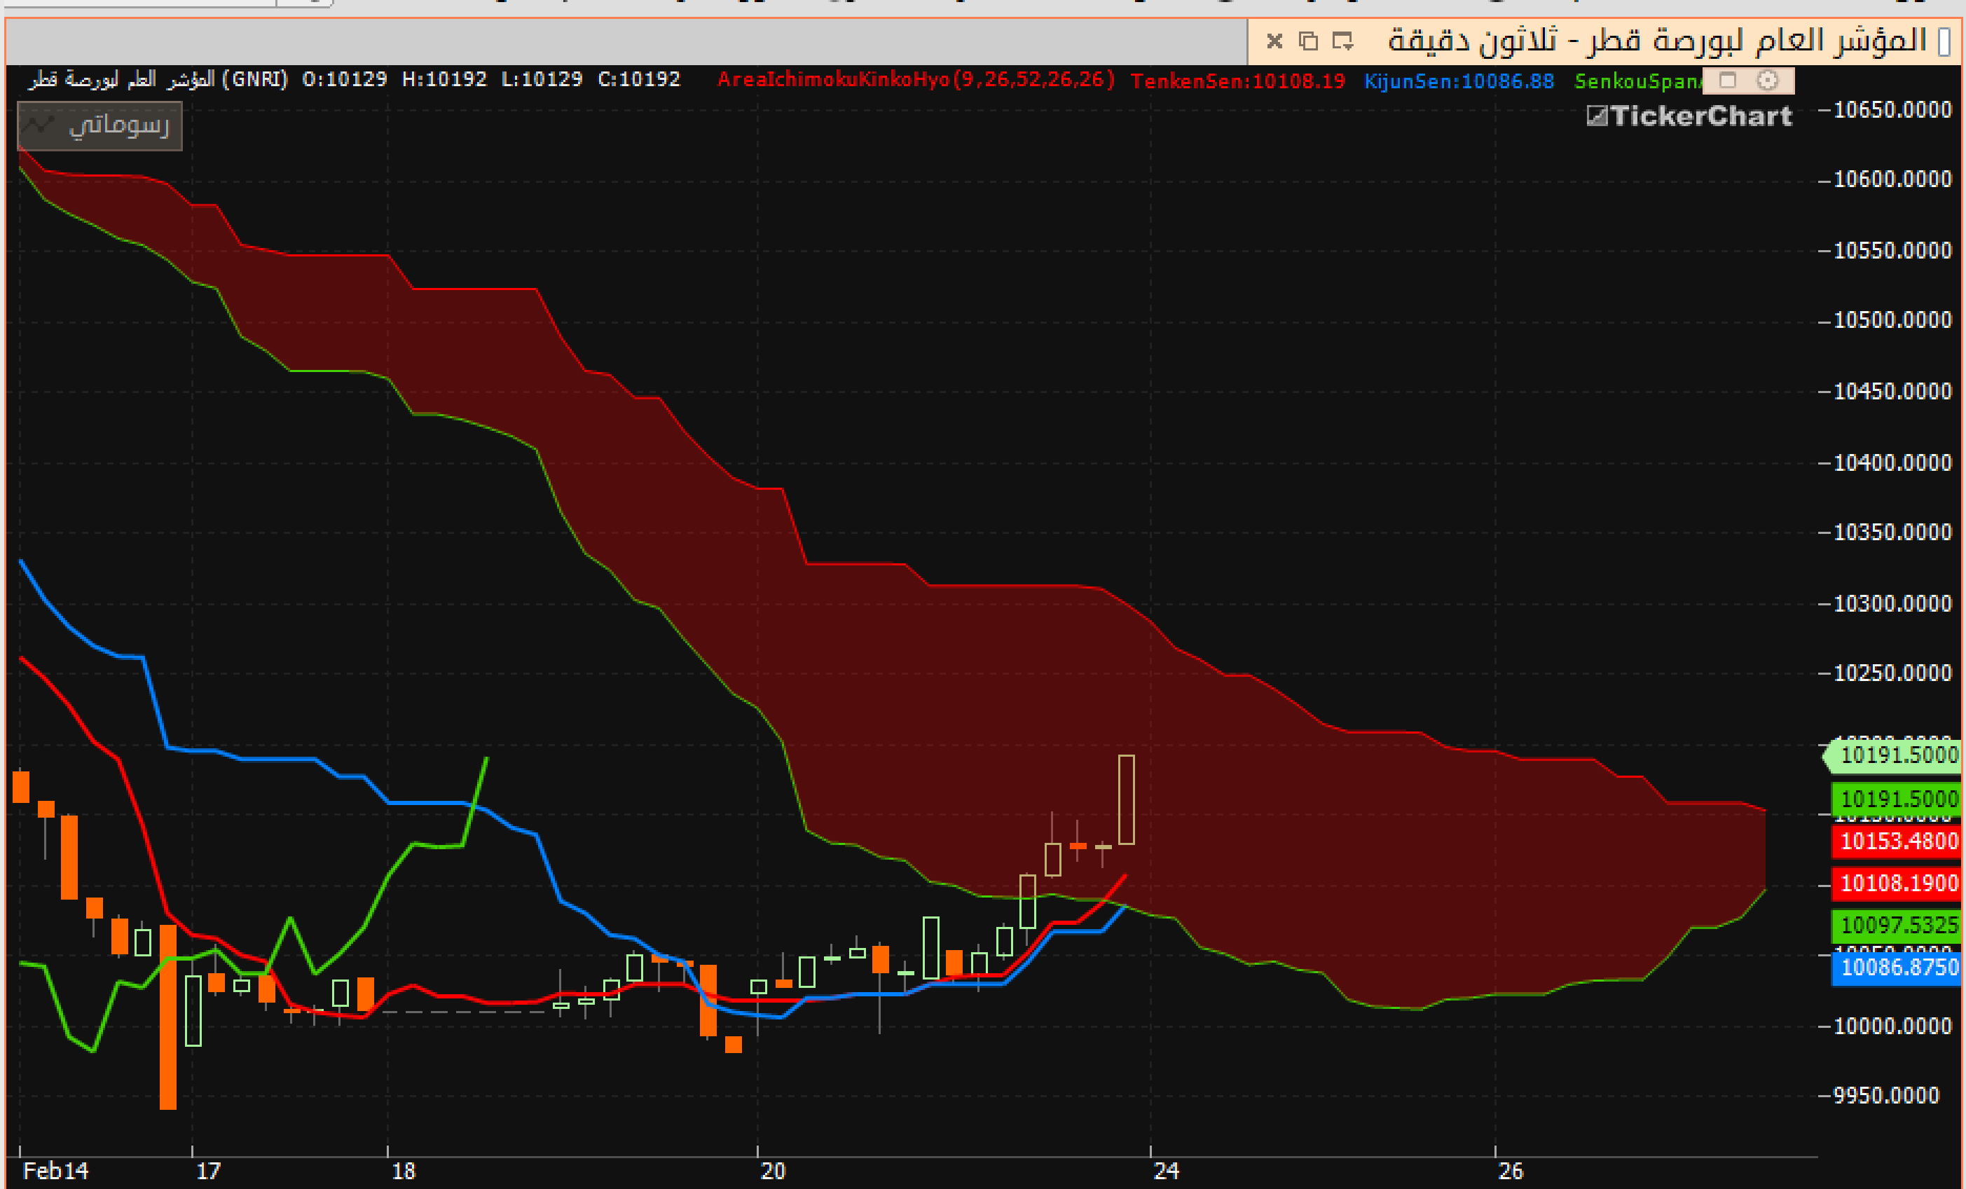Click the 9950.0000 price axis label
This screenshot has width=1966, height=1189.
(1886, 1095)
